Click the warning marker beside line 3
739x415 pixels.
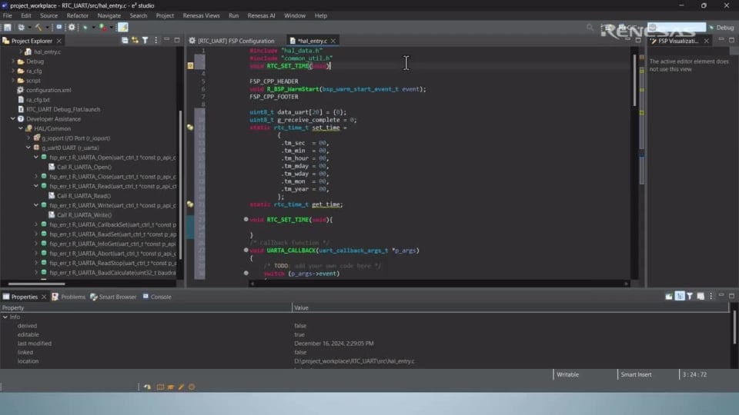[190, 66]
